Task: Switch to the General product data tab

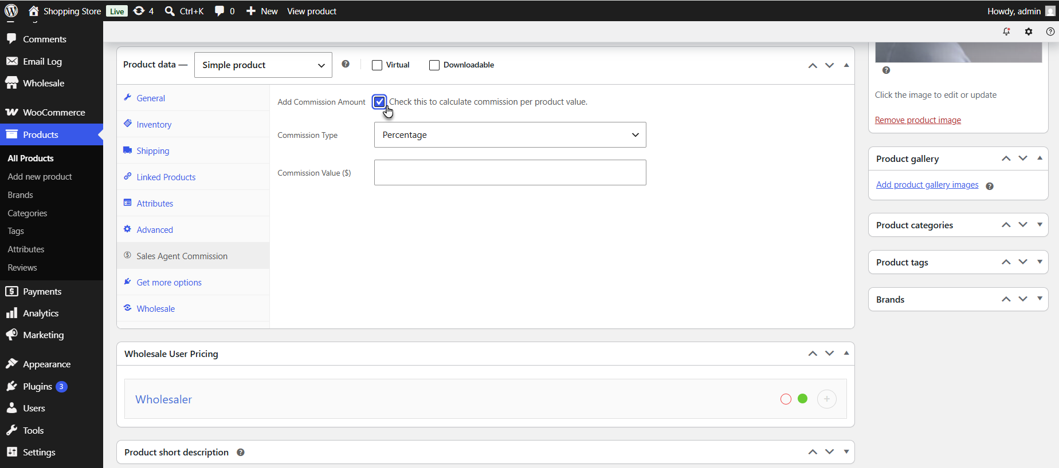Action: (x=193, y=98)
